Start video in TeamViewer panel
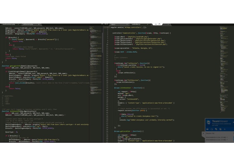234x166 pixels. pyautogui.click(x=207, y=129)
